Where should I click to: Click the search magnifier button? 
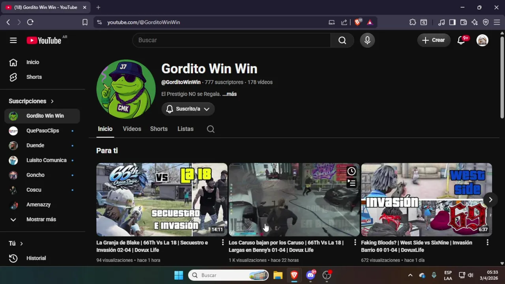click(342, 40)
